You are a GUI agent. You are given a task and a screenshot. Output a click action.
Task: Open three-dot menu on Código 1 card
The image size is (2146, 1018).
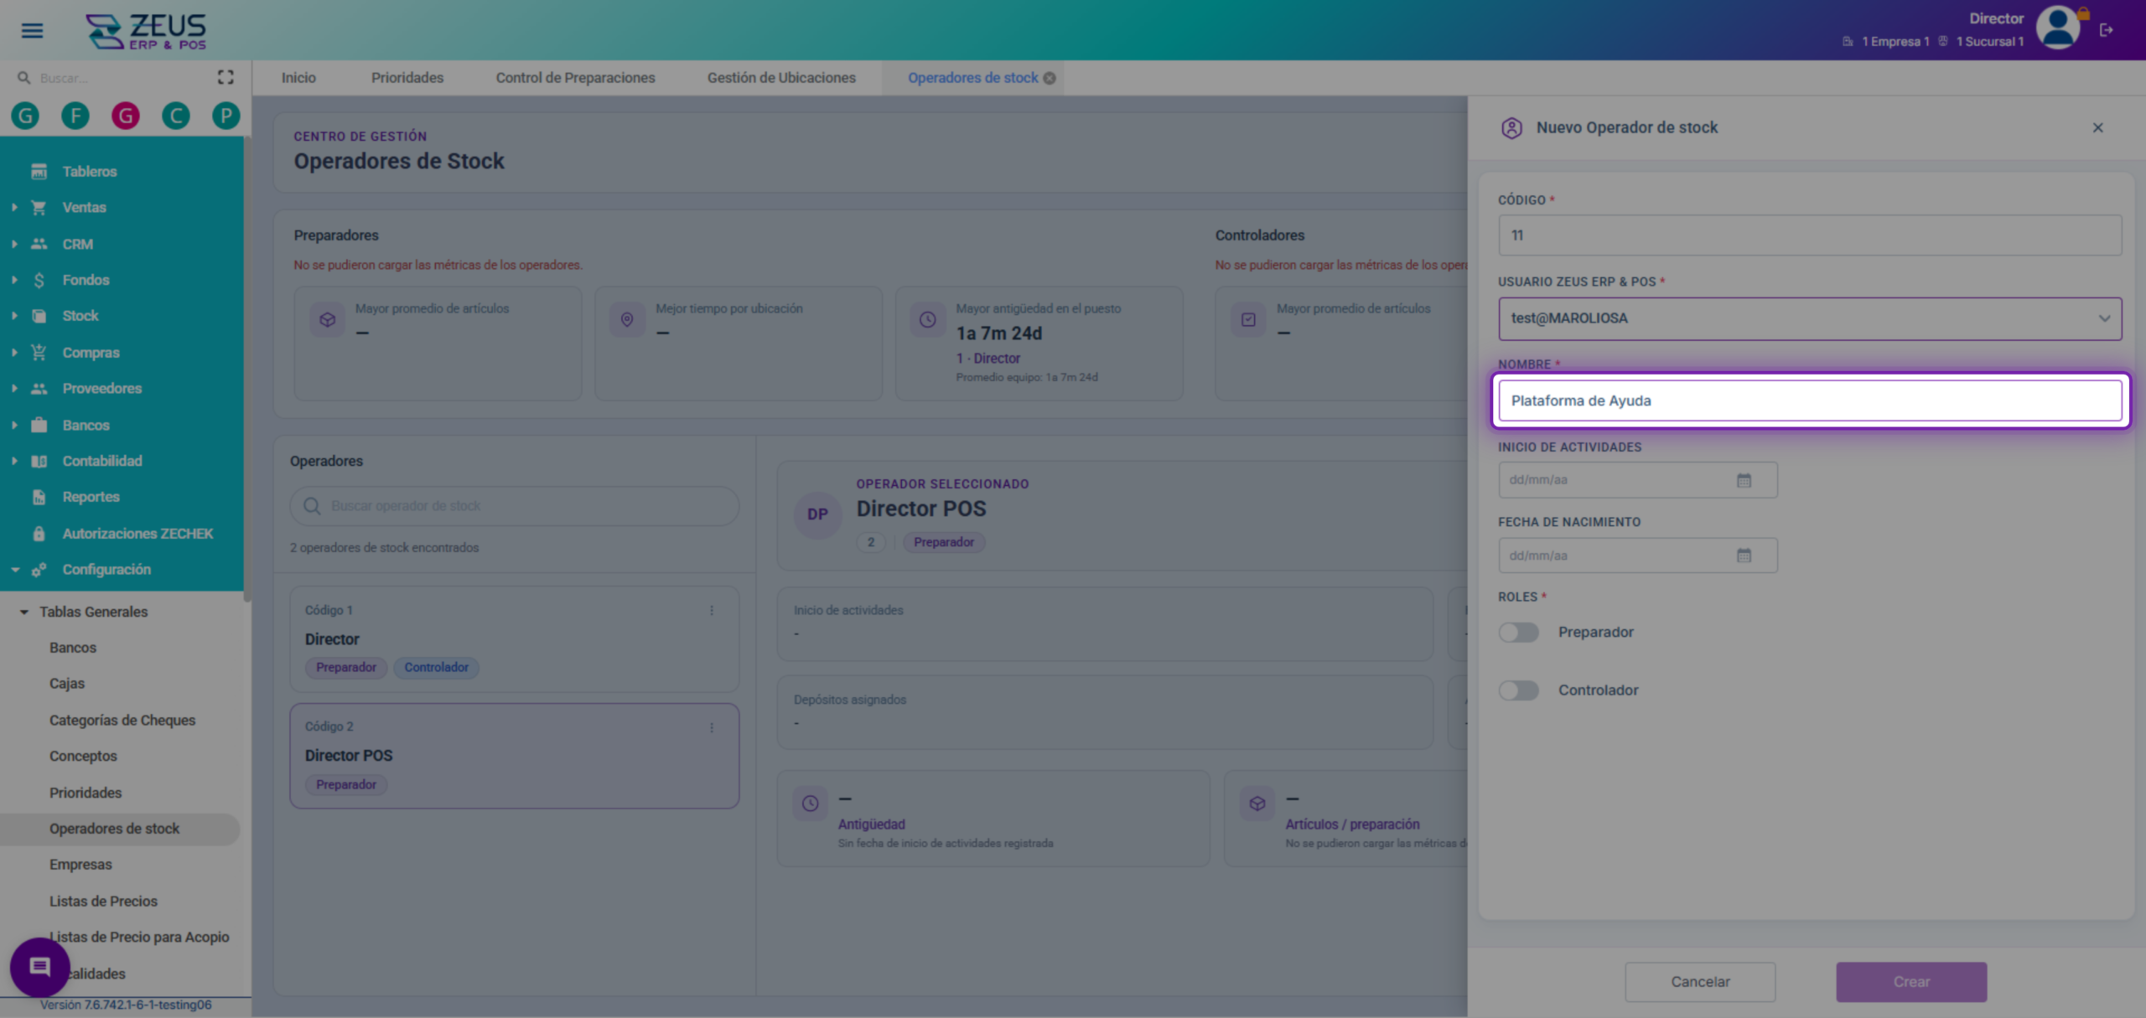[x=712, y=611]
